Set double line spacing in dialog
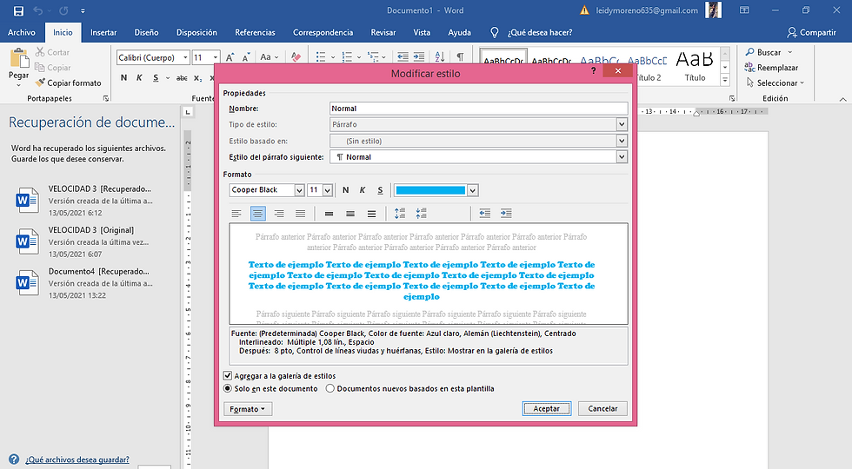Viewport: 852px width, 469px height. 371,214
